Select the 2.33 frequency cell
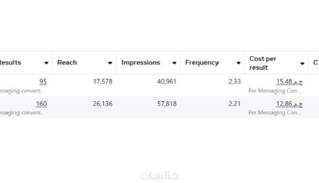This screenshot has height=183, width=319. (234, 82)
